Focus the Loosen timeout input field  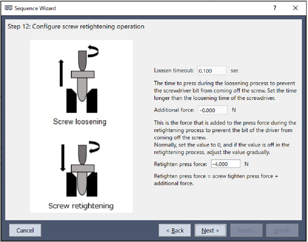coord(212,71)
